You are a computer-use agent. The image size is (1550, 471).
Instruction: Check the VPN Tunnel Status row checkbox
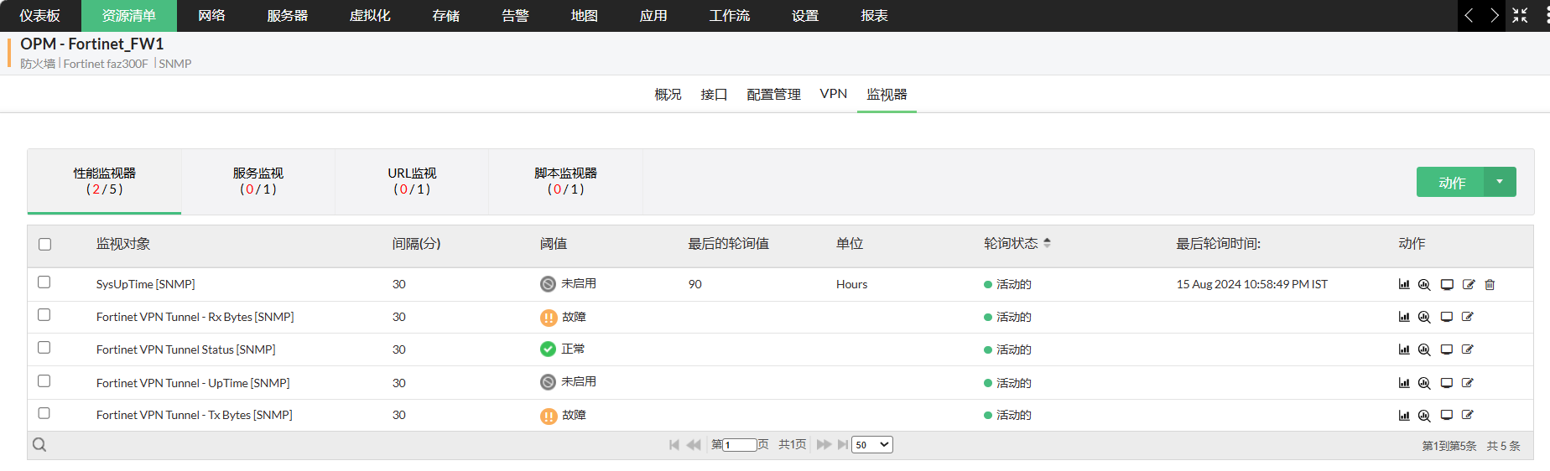click(x=44, y=348)
